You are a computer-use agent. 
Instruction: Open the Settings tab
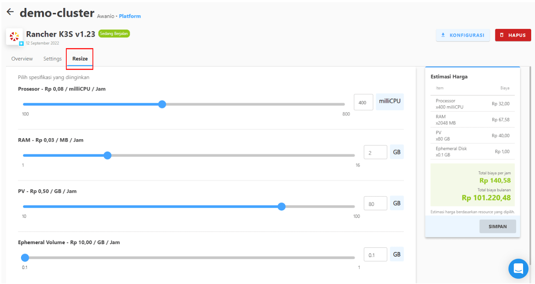coord(53,59)
